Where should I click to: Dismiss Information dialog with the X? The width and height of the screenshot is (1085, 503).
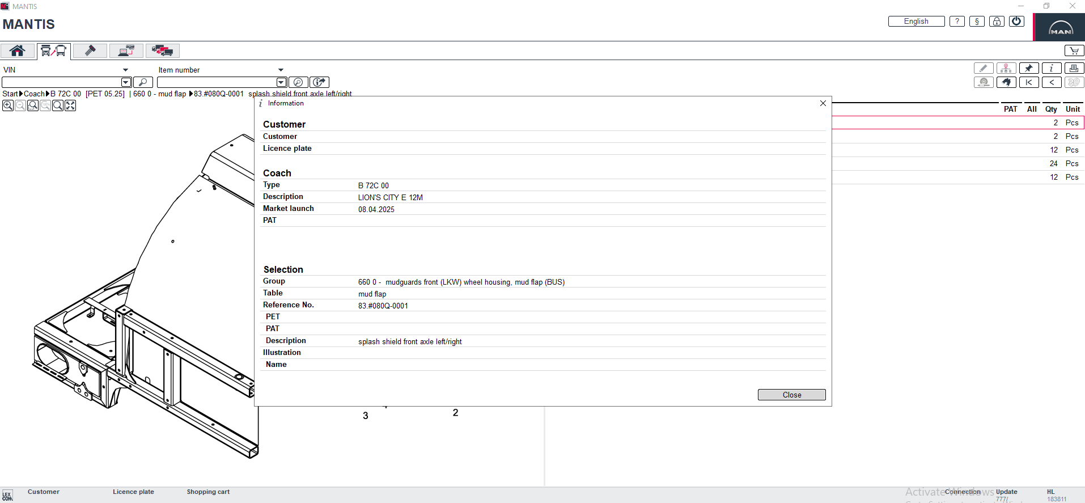(x=823, y=103)
